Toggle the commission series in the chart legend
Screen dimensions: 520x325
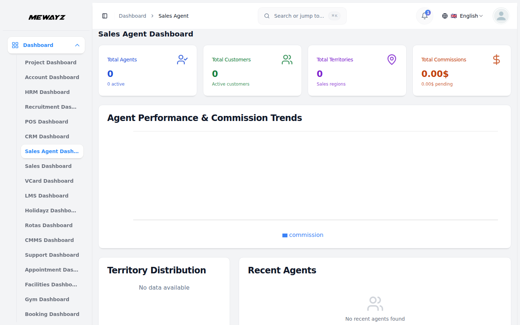pos(303,235)
